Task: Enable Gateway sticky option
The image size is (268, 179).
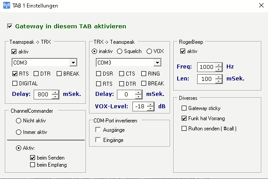Action: click(x=184, y=108)
